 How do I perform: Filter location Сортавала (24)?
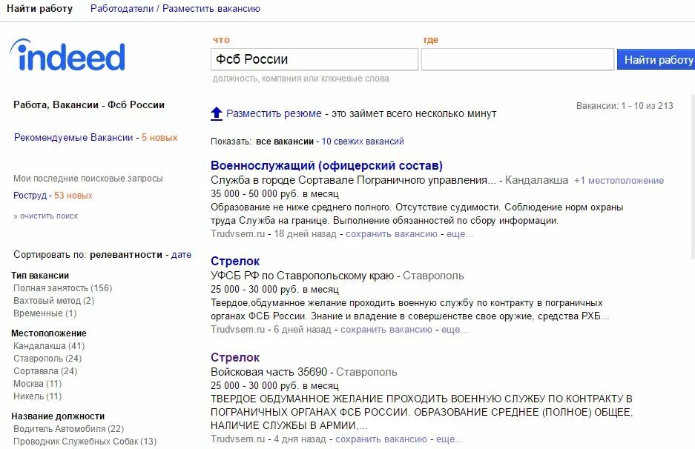pyautogui.click(x=45, y=370)
